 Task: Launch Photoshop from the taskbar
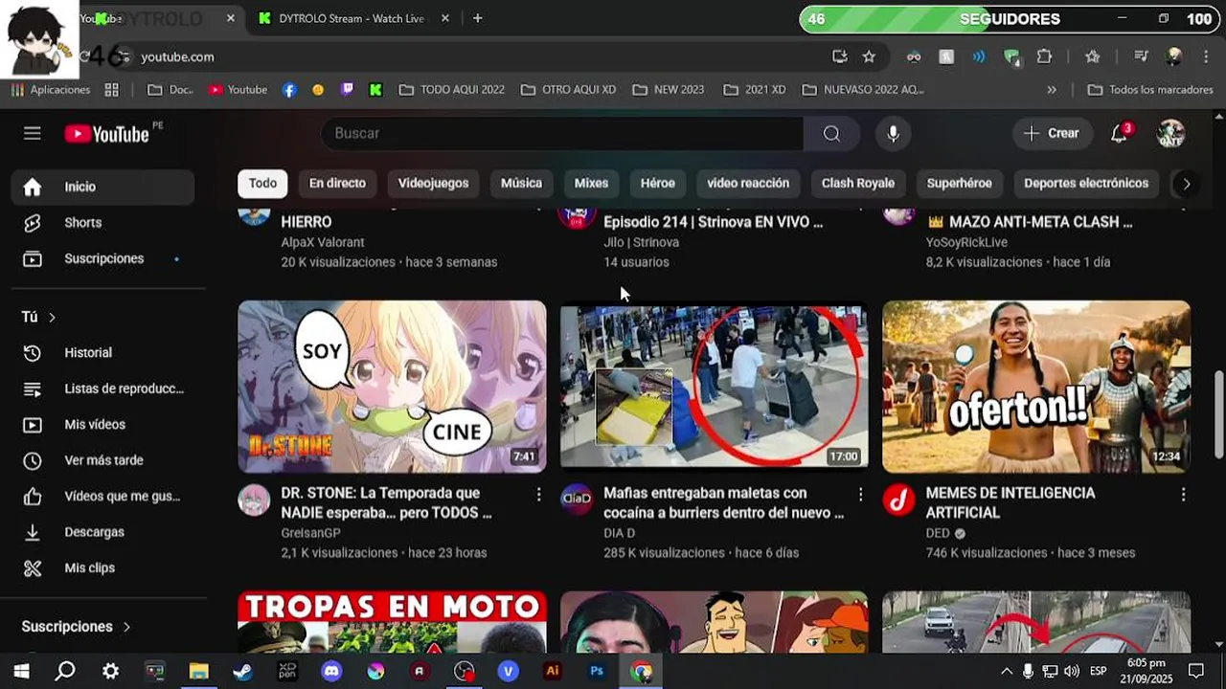coord(597,672)
